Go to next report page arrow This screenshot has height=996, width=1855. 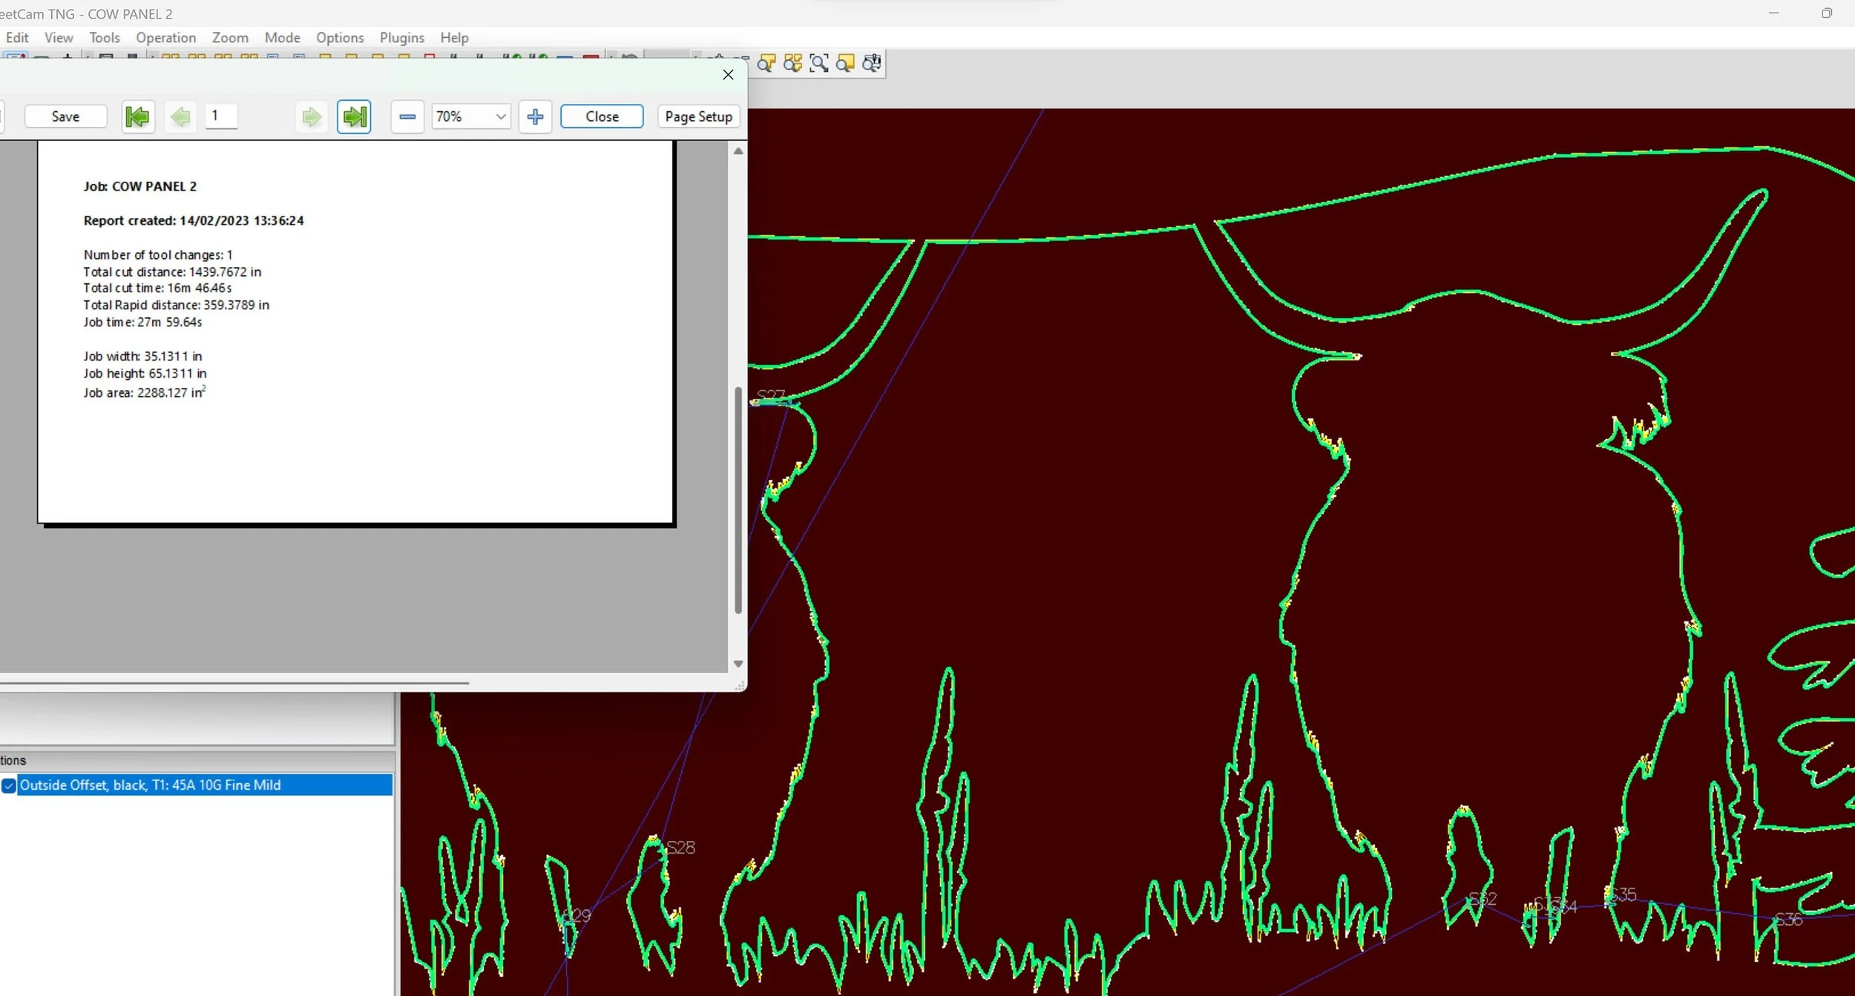coord(312,116)
